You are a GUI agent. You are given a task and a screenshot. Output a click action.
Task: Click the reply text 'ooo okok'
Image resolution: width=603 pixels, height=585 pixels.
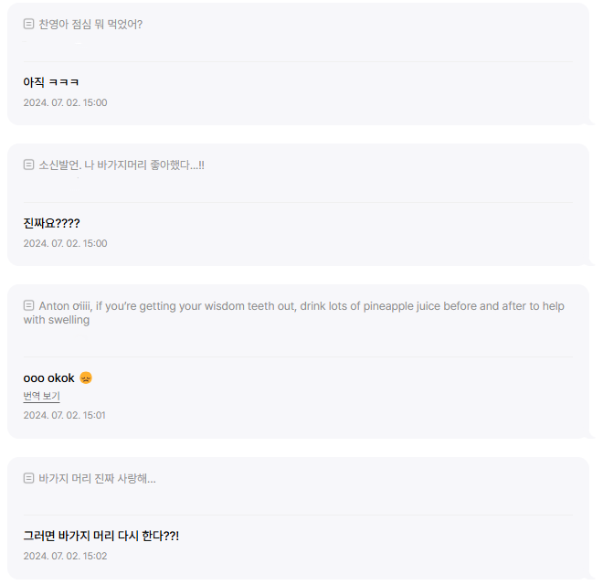pyautogui.click(x=48, y=378)
